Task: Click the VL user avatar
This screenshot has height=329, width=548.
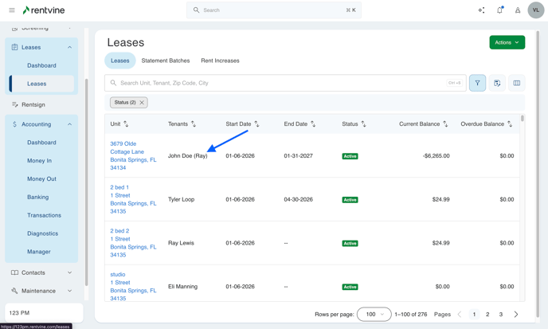Action: click(536, 10)
